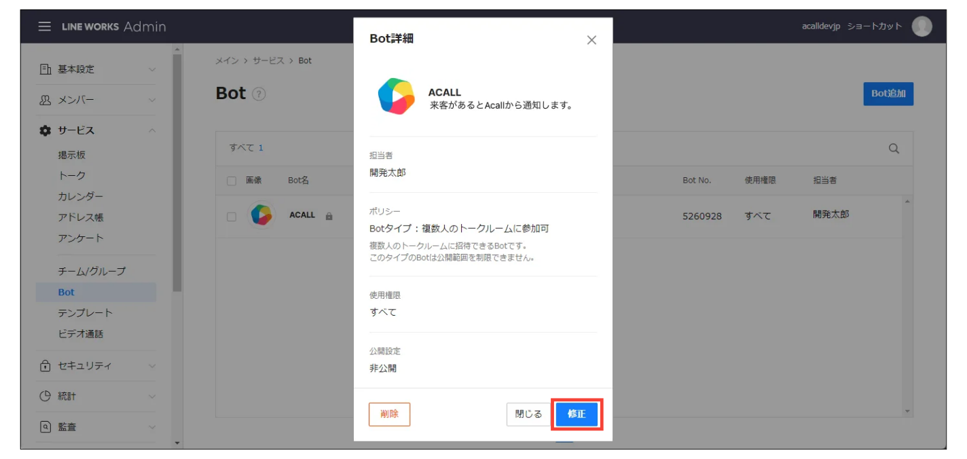Screen dimensions: 967x459
Task: Open トーク in the sidebar
Action: 72,176
